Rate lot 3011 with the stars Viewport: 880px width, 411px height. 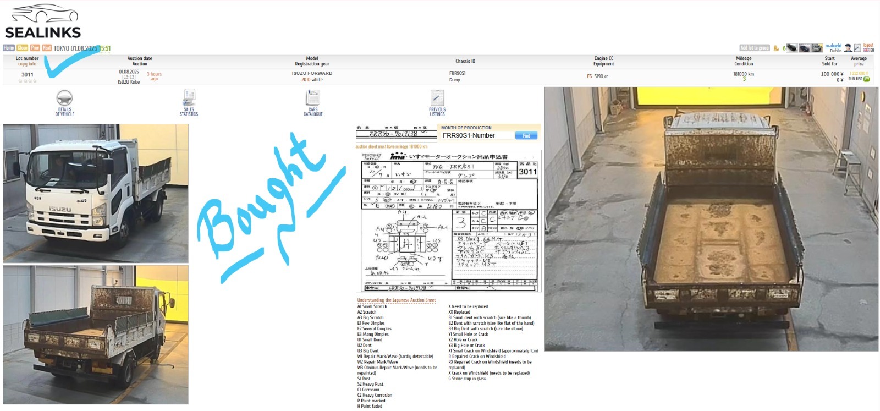pos(28,81)
